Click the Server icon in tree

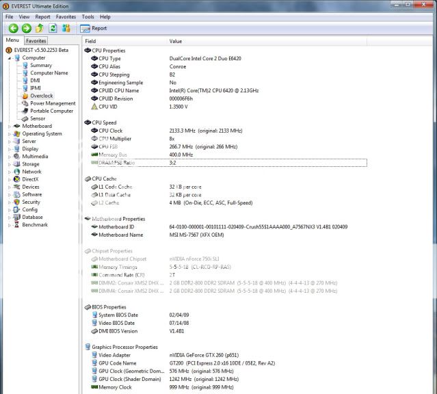click(x=17, y=141)
